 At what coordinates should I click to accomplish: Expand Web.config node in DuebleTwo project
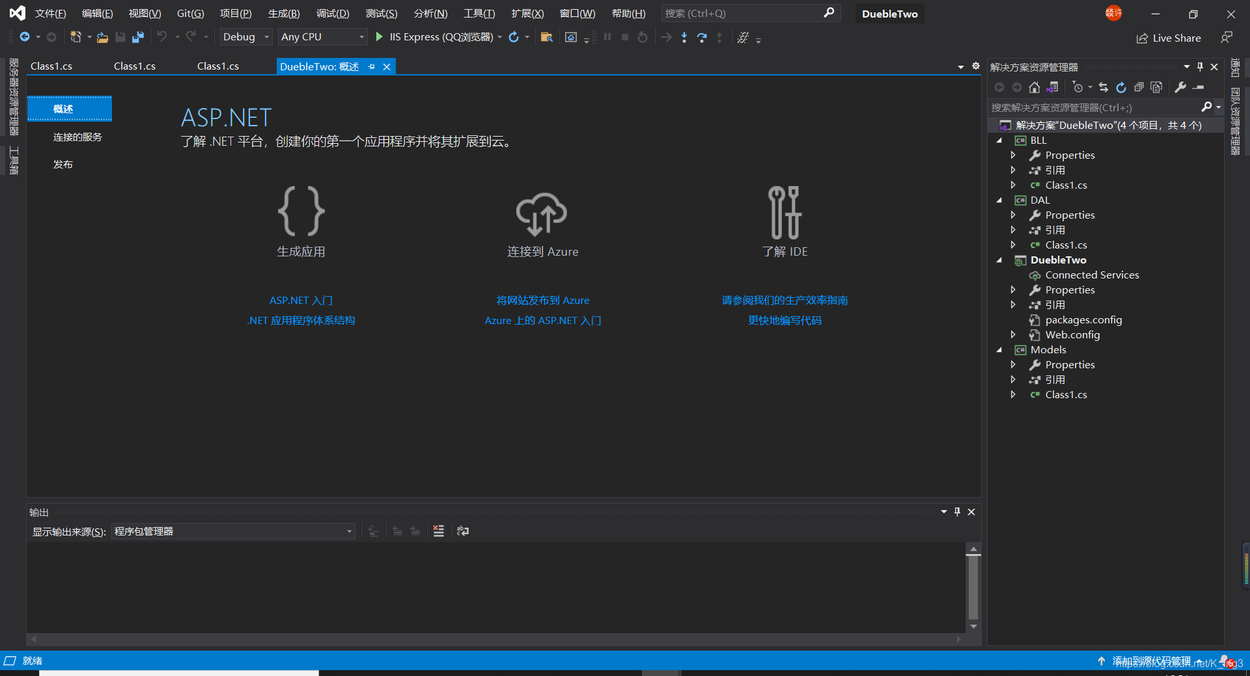(x=1013, y=335)
